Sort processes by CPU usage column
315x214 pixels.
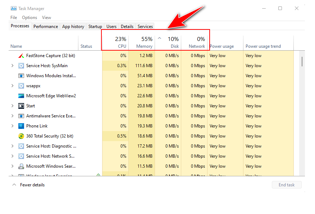(115, 43)
